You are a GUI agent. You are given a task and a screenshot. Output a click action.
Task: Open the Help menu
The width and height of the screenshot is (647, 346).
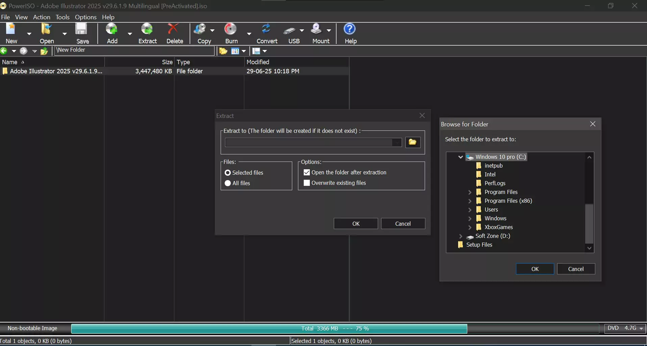point(108,17)
